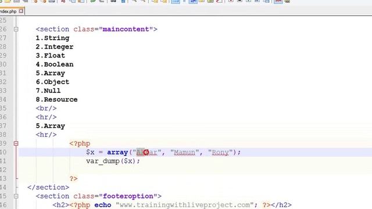This screenshot has width=372, height=209.
Task: Click the "Rony" string value
Action: [220, 152]
